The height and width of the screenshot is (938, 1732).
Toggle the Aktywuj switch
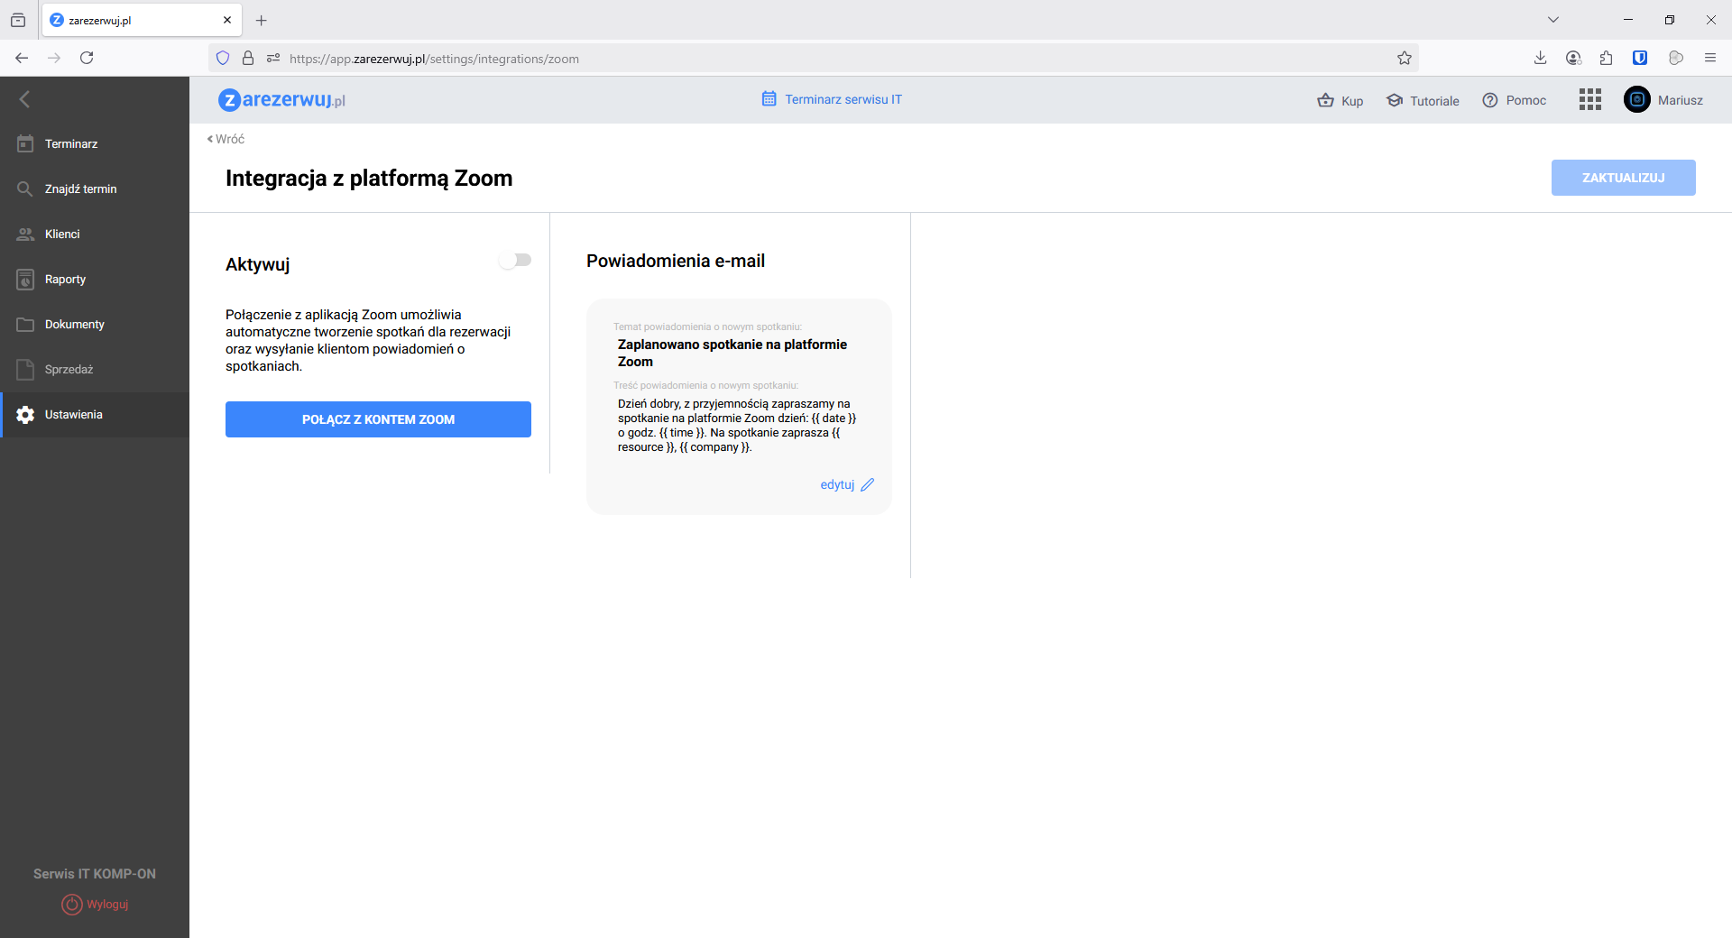coord(515,261)
